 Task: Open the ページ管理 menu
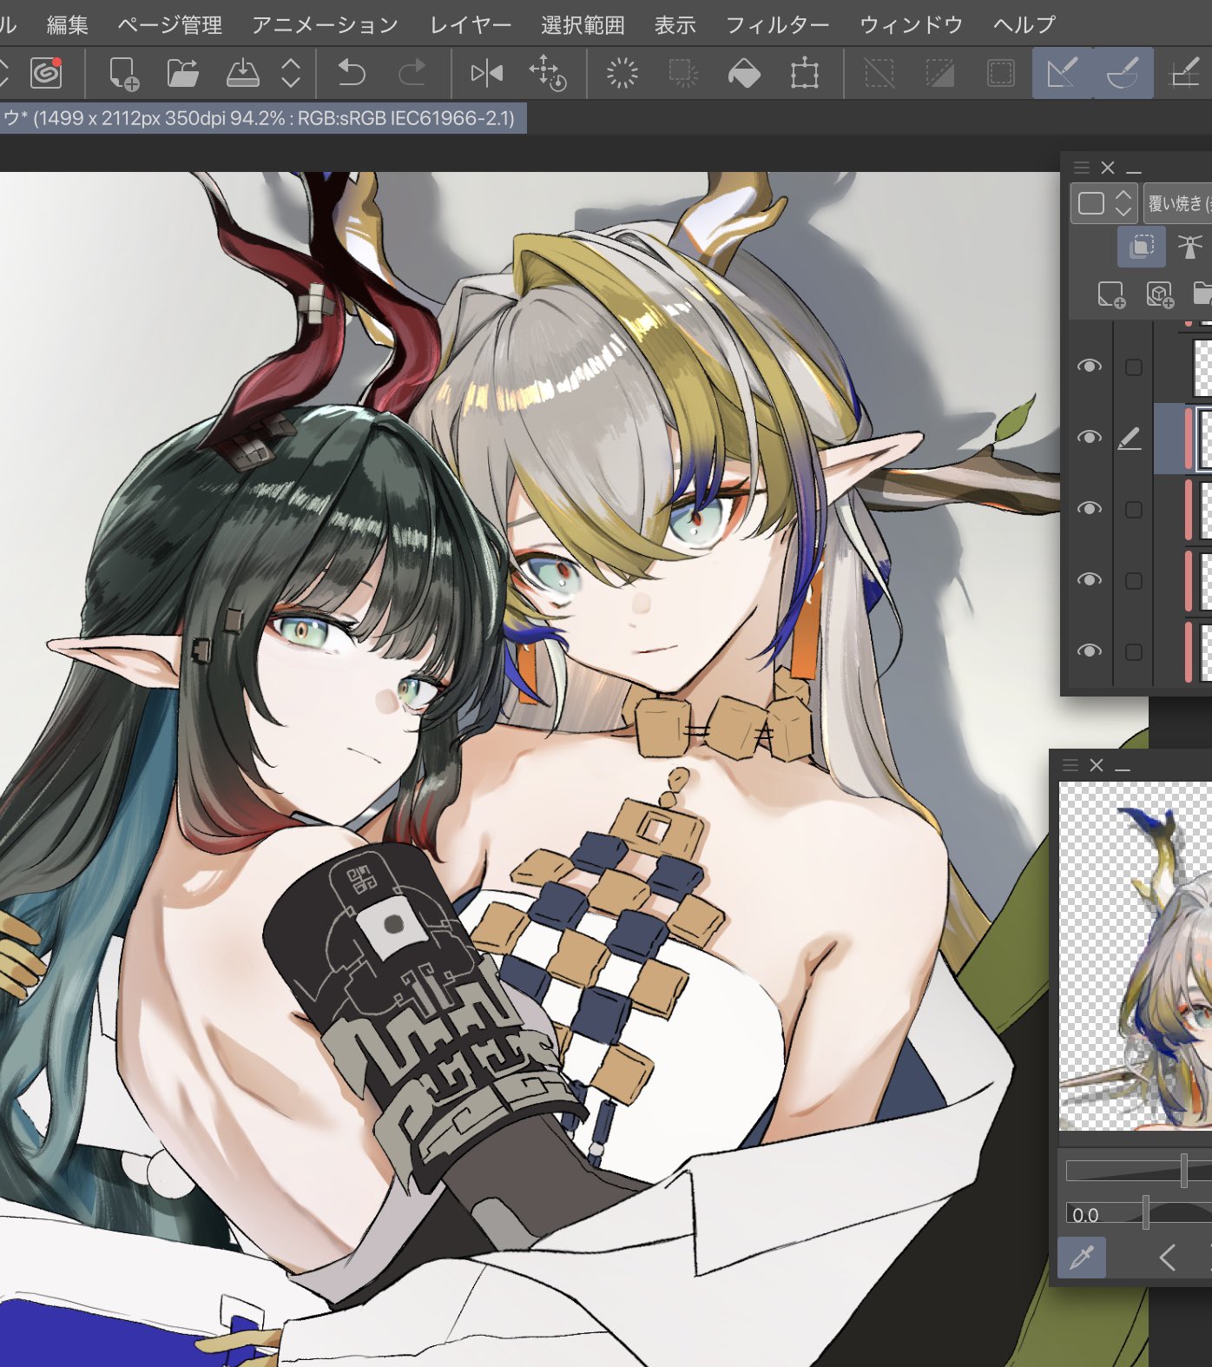[x=170, y=25]
